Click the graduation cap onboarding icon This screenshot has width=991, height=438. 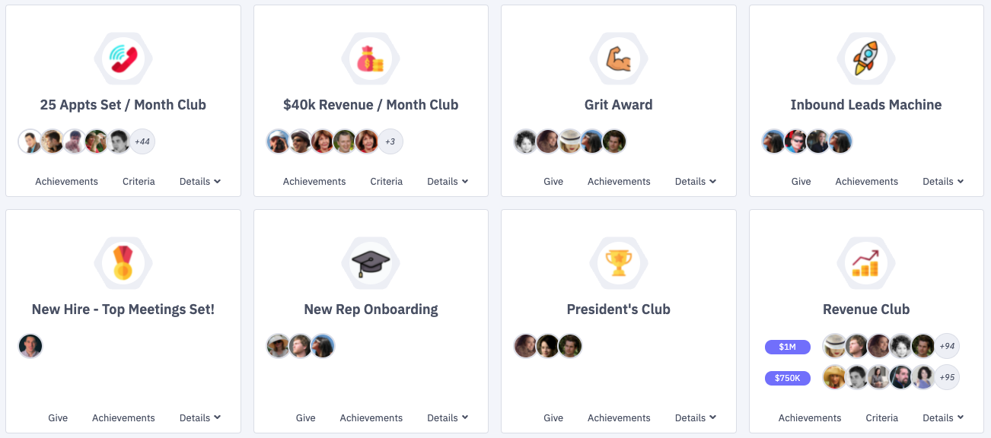[x=371, y=263]
